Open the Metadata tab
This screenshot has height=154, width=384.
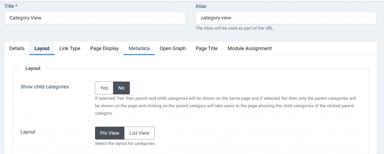pos(139,48)
